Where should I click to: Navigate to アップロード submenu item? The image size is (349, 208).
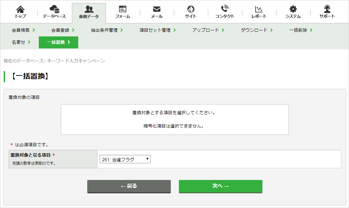(x=208, y=30)
